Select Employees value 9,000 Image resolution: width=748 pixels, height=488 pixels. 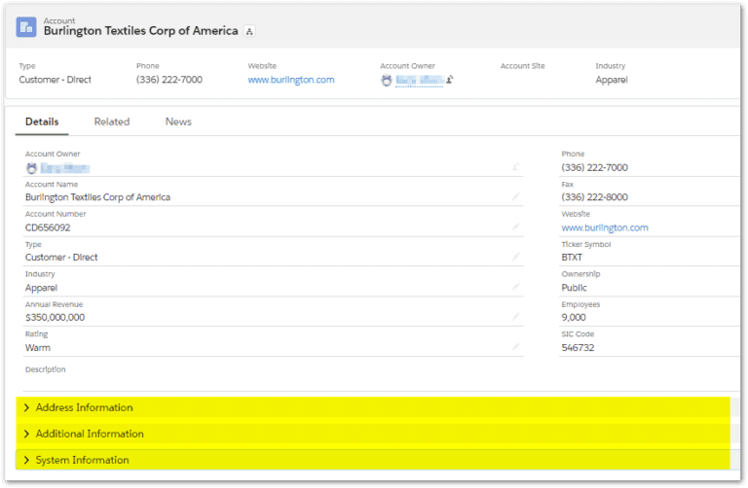pyautogui.click(x=574, y=318)
